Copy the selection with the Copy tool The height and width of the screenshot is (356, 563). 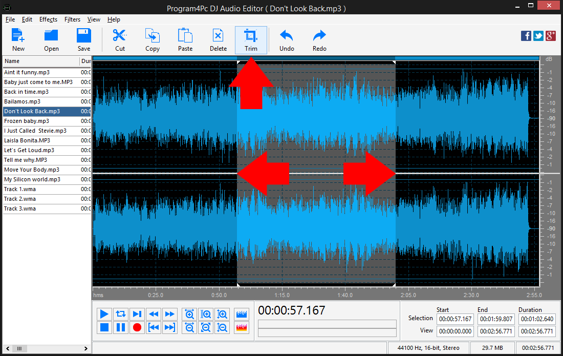click(152, 39)
